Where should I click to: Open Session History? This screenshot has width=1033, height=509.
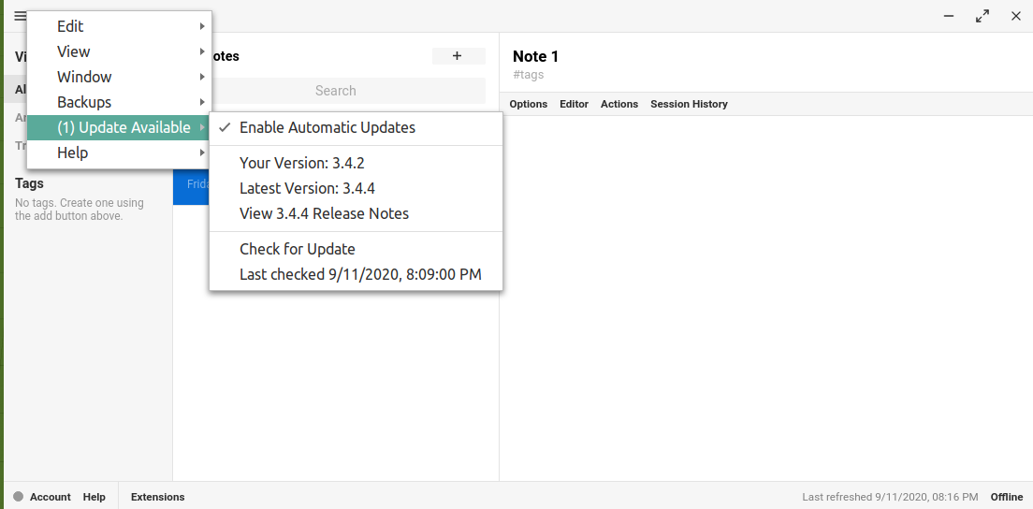pos(689,104)
